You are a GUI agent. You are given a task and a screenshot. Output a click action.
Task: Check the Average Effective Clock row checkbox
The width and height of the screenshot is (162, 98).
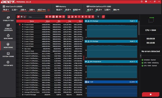[x=20, y=92]
